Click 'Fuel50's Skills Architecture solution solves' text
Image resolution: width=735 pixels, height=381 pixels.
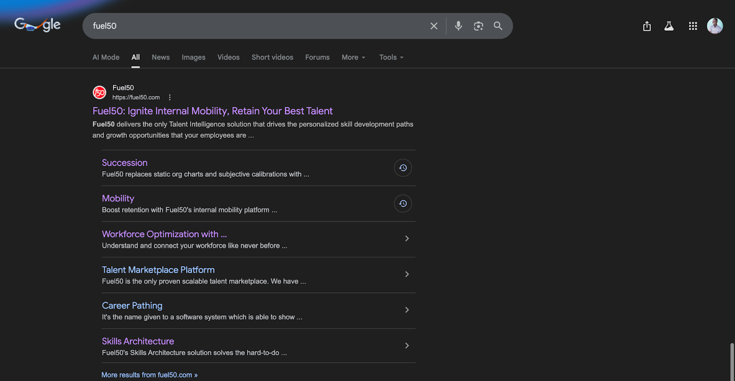click(x=194, y=353)
